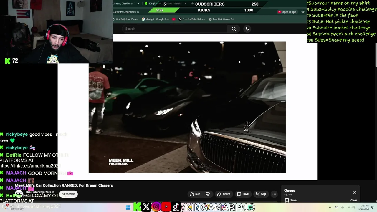Close the KingAmari413 stream tab
Viewport: 377px width, 212px height.
[x=185, y=4]
